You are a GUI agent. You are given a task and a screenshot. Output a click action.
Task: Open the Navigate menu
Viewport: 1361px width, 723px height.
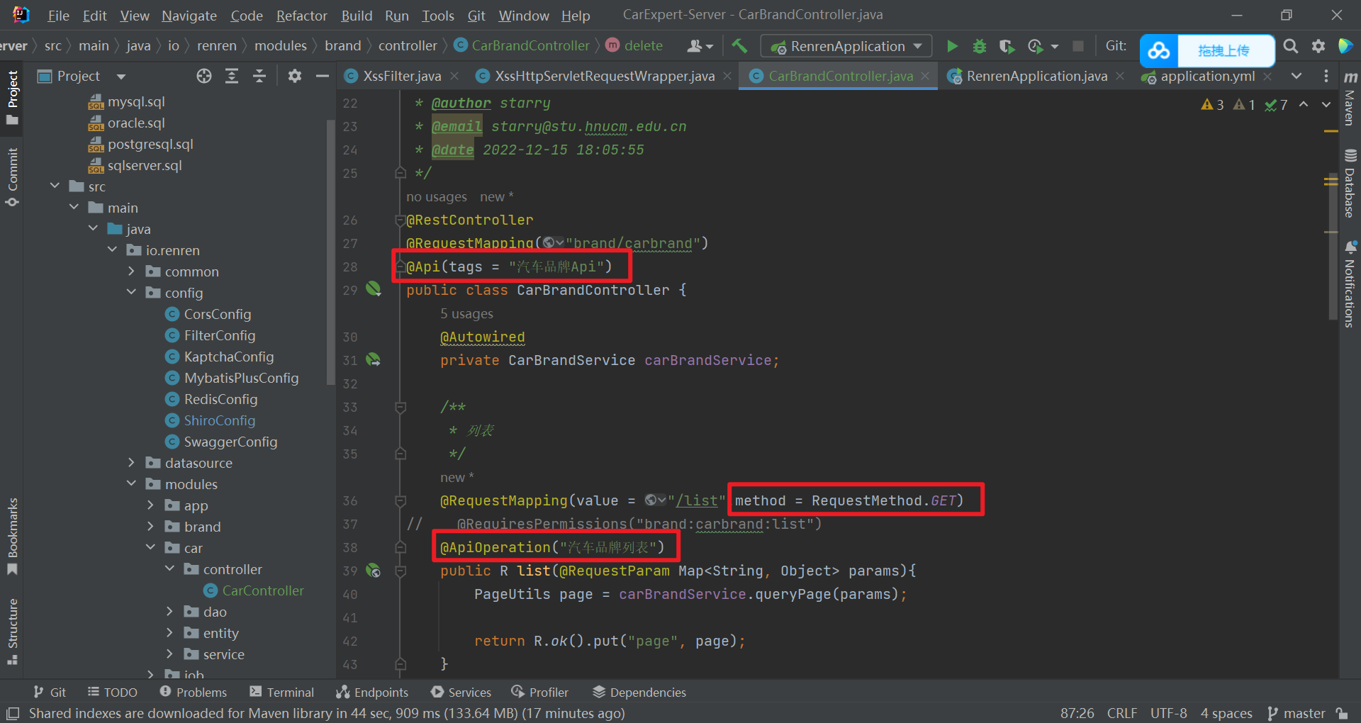click(189, 16)
